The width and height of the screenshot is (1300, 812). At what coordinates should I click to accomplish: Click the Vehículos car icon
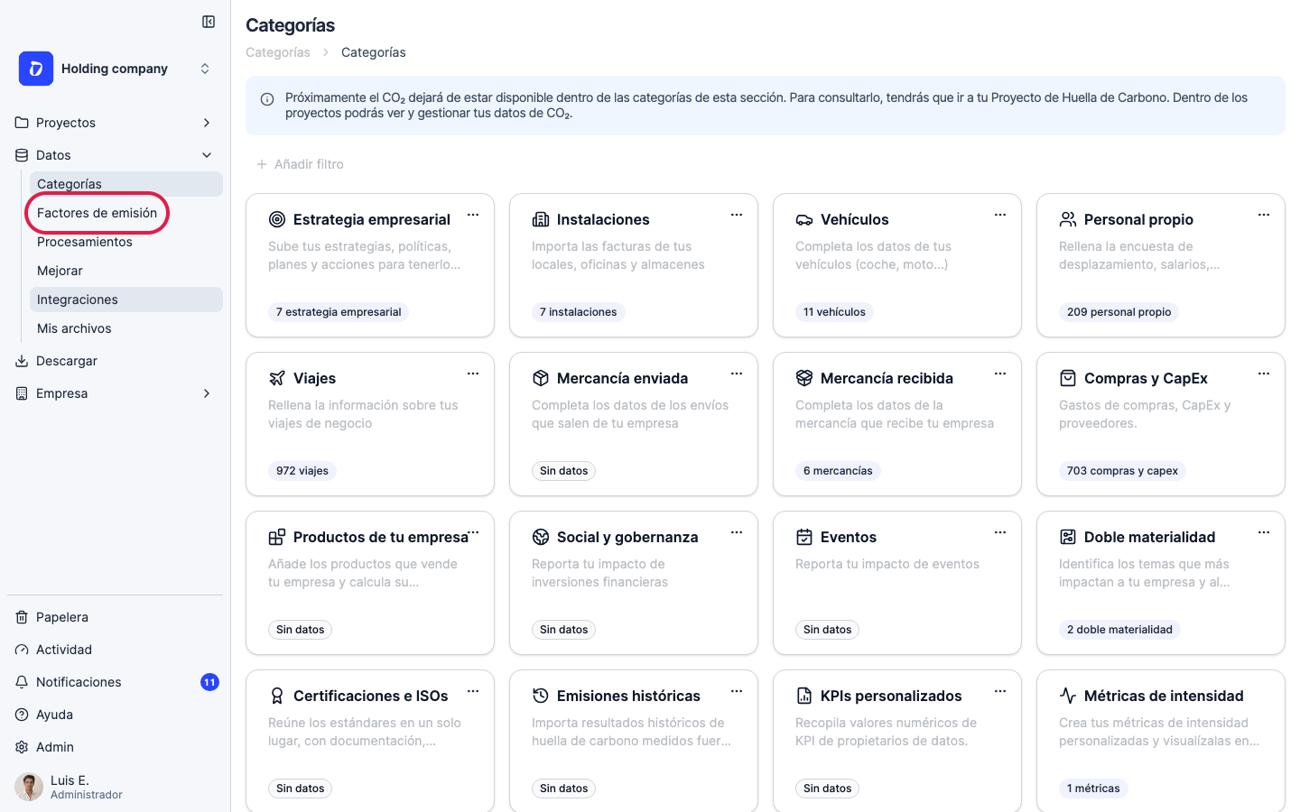coord(804,219)
